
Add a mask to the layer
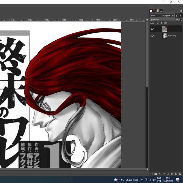[x=176, y=174]
